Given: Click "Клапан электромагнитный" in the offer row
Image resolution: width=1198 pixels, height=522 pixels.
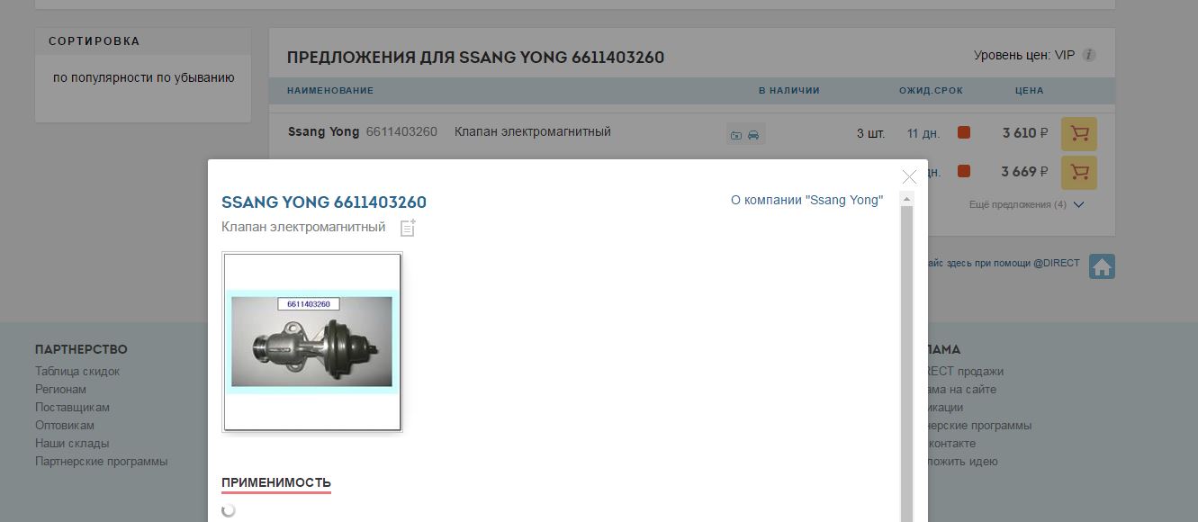Looking at the screenshot, I should (x=533, y=131).
